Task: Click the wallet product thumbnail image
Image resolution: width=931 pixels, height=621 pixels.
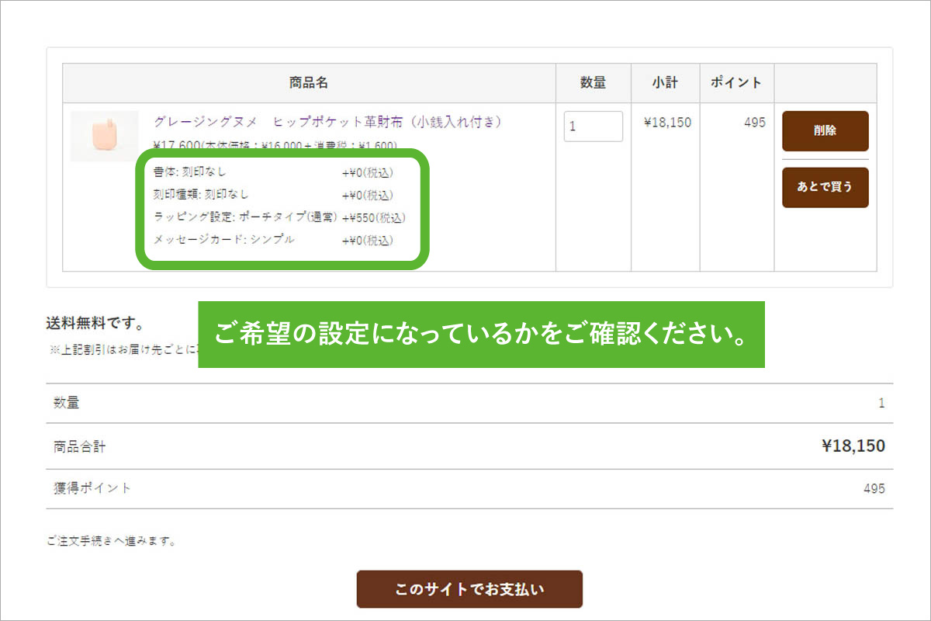Action: tap(104, 136)
